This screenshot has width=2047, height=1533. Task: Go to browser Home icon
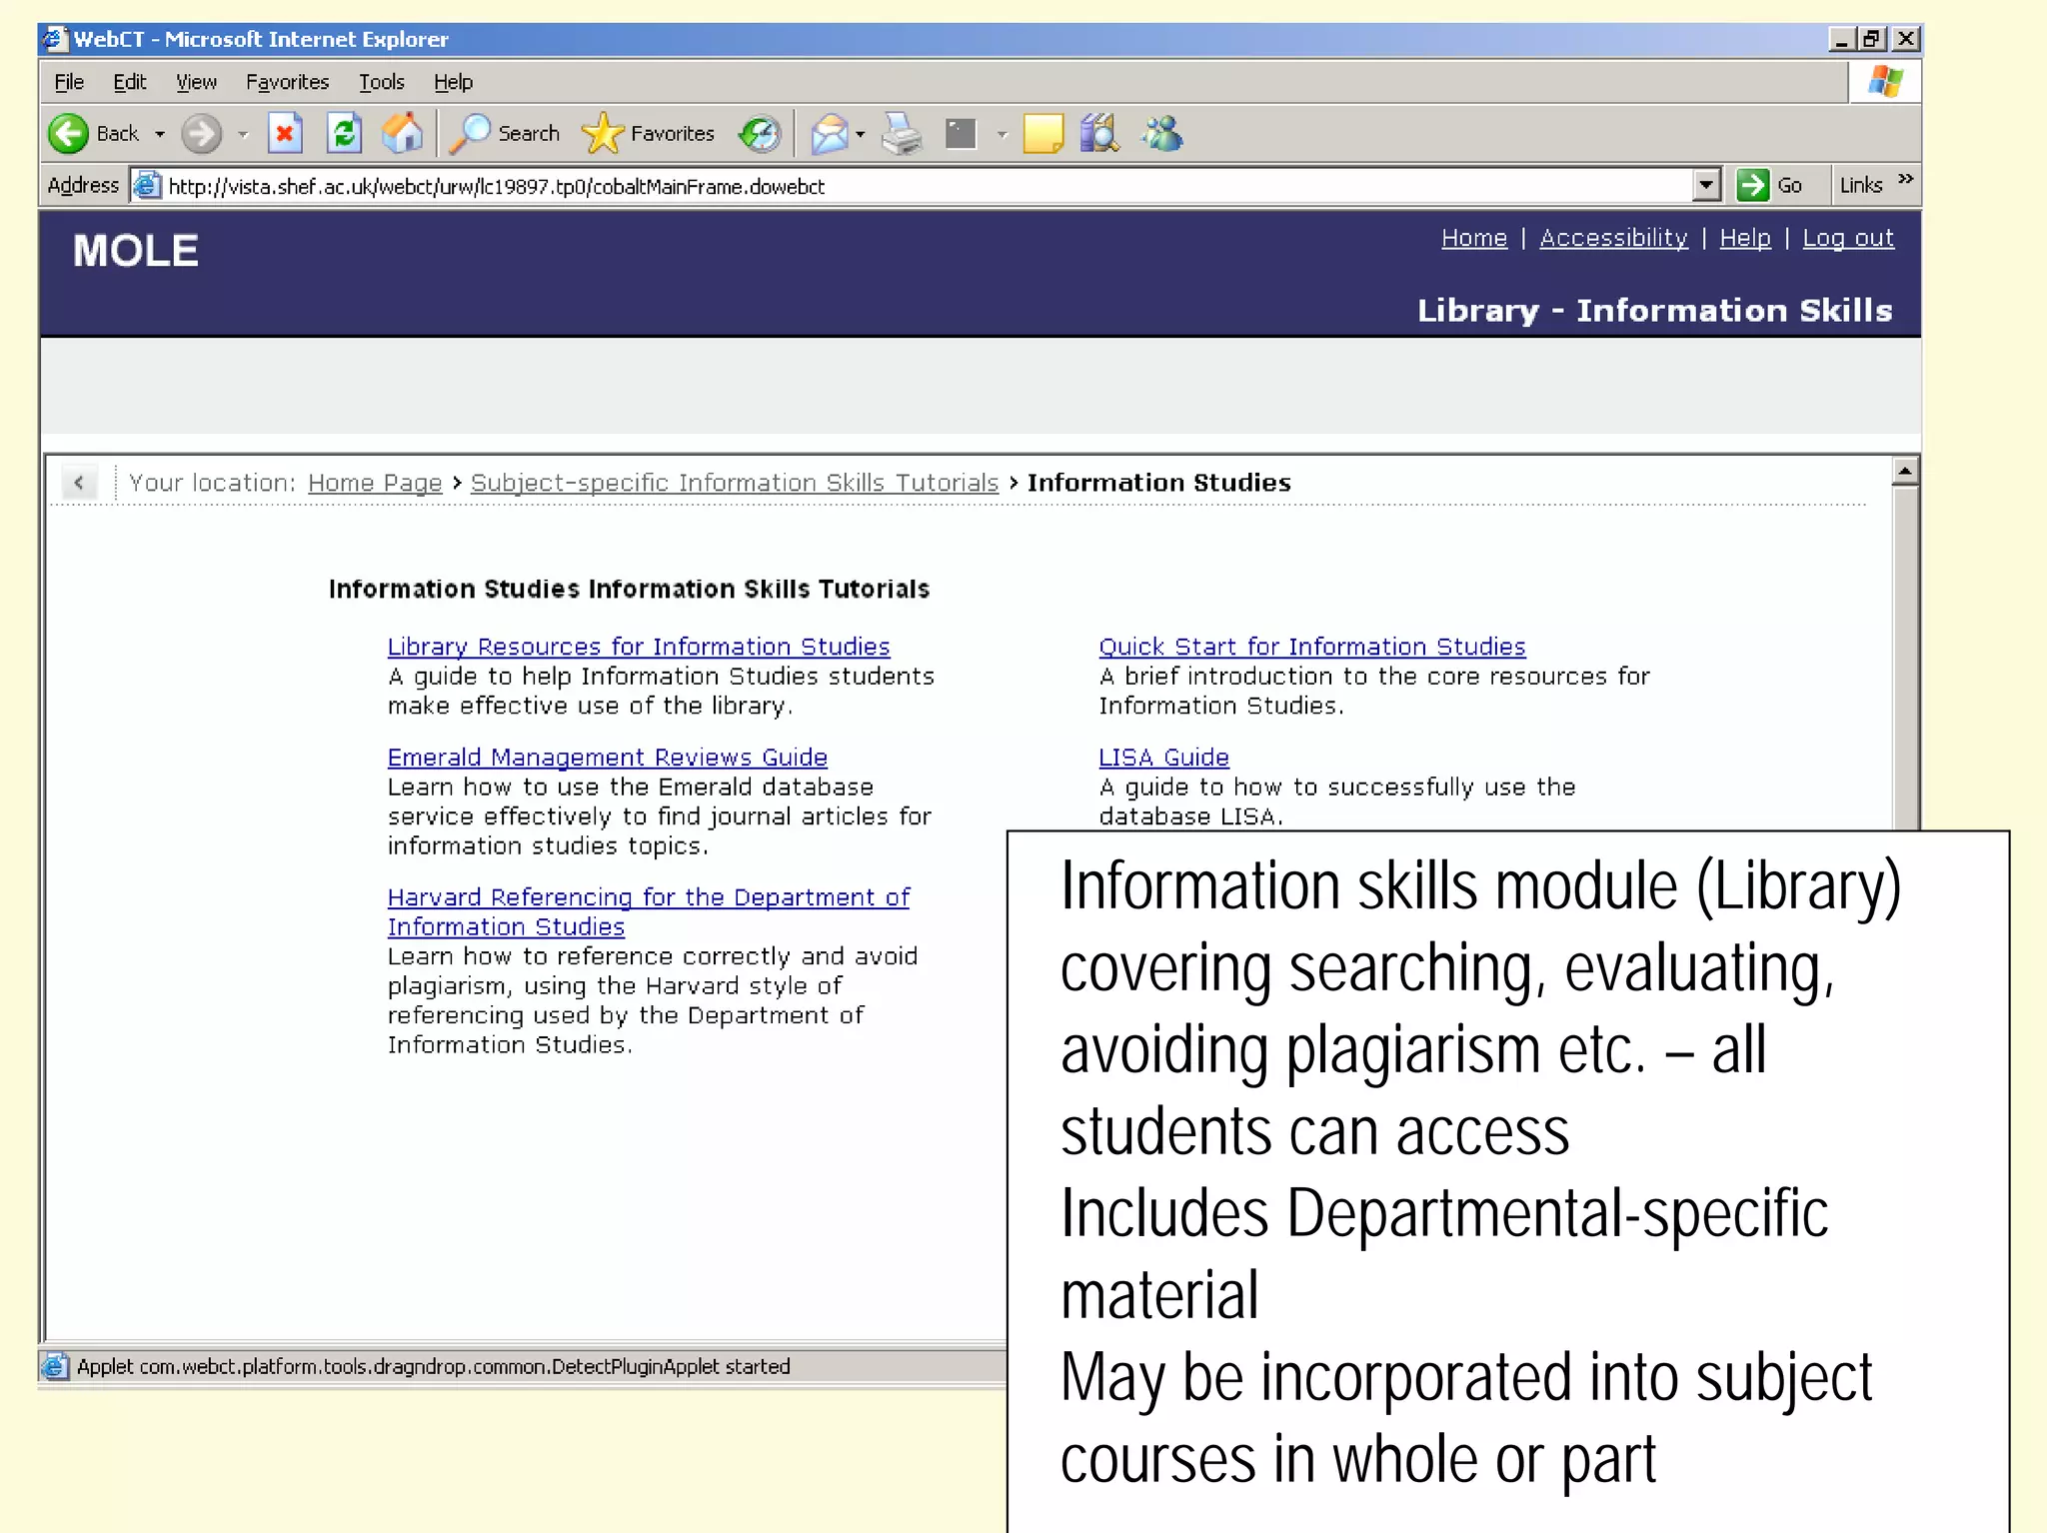pyautogui.click(x=403, y=133)
